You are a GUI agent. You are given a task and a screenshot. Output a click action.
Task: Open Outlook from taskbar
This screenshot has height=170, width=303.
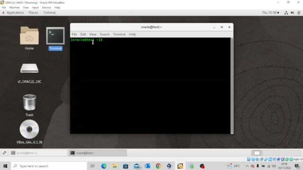click(x=147, y=166)
